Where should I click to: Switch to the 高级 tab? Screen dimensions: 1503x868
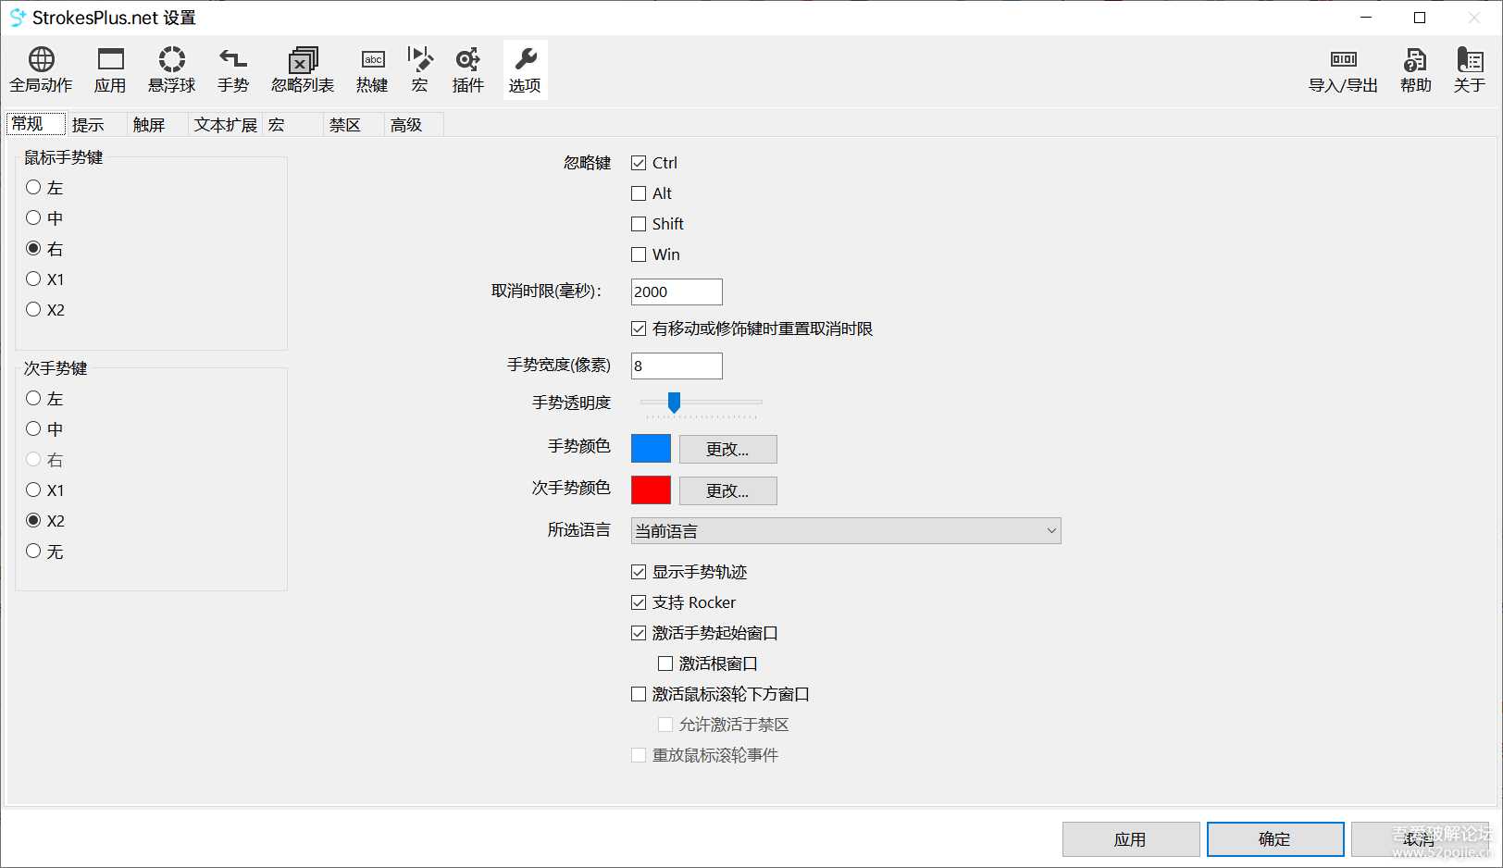pyautogui.click(x=407, y=124)
